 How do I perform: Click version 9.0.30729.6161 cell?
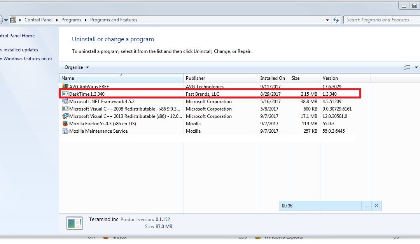tap(337, 109)
